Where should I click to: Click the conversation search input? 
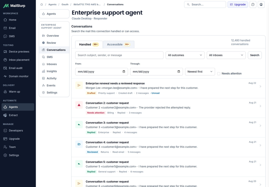[x=119, y=55]
